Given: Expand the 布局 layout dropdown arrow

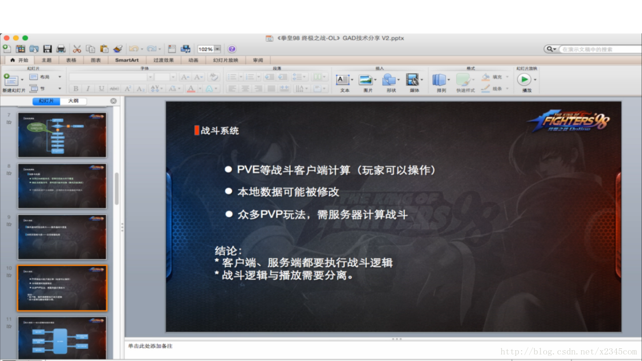Looking at the screenshot, I should [60, 77].
